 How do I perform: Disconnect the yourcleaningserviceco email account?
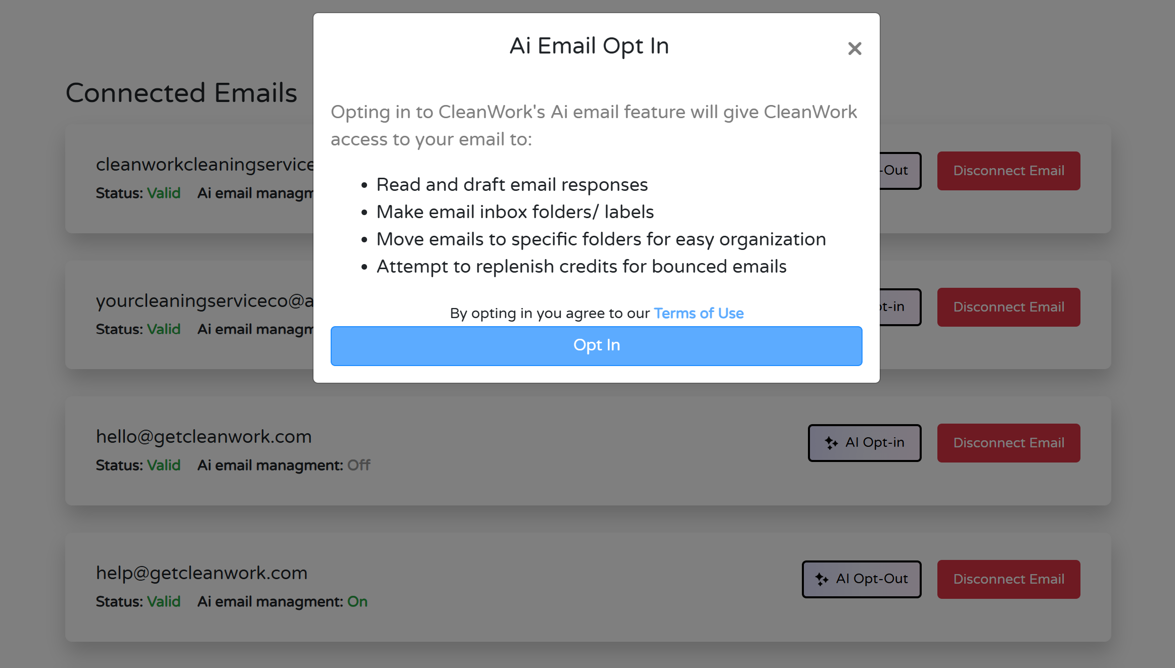[1008, 307]
